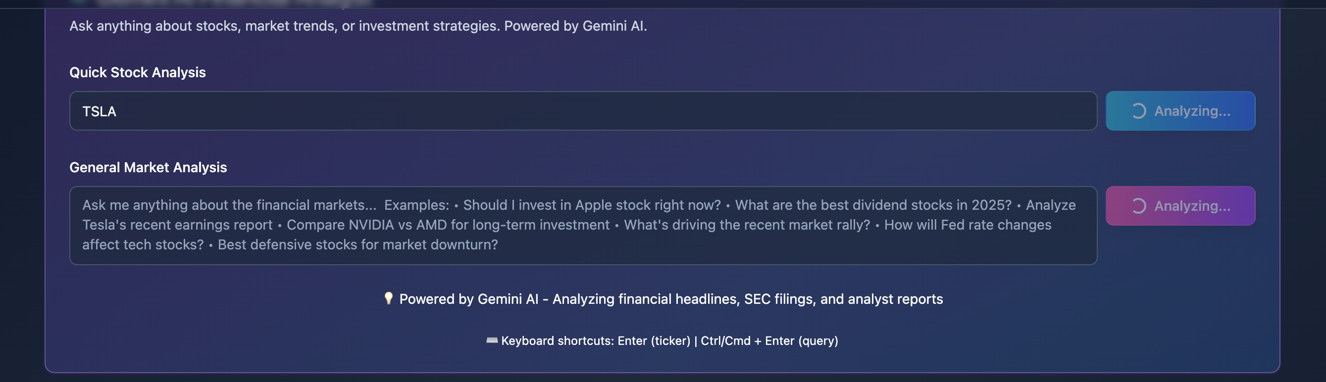Screen dimensions: 1326x382
Task: Click the "Enter (ticker)" shortcut hint
Action: point(654,341)
